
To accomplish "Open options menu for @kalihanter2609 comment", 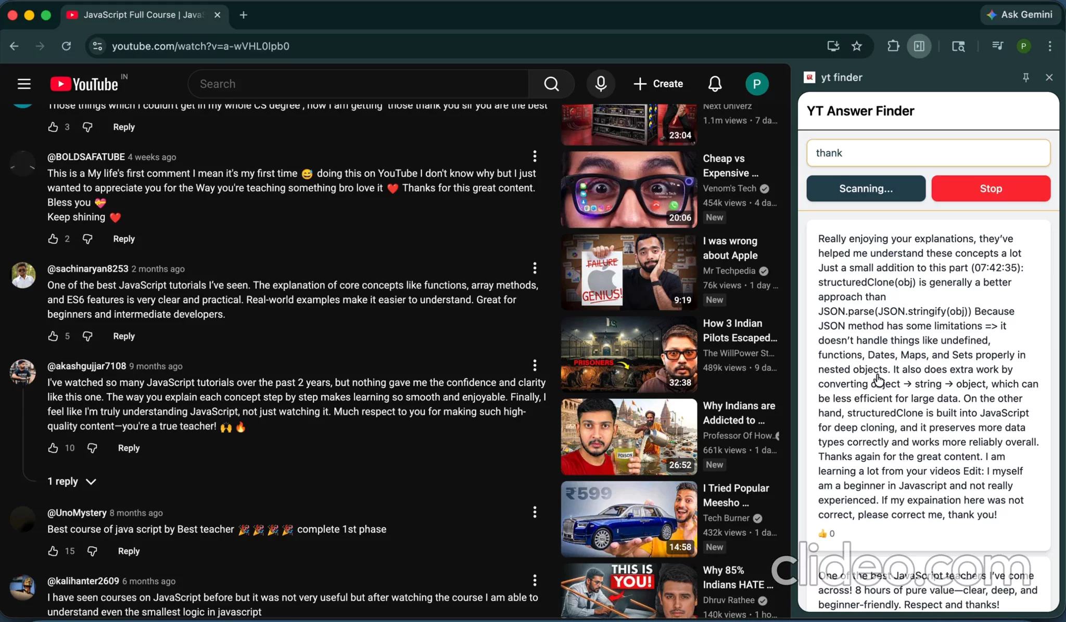I will tap(535, 580).
